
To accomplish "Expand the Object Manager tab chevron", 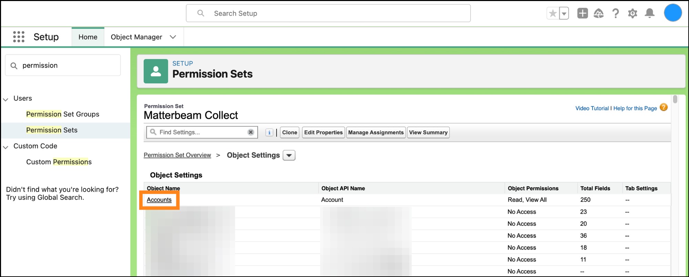I will [x=173, y=37].
